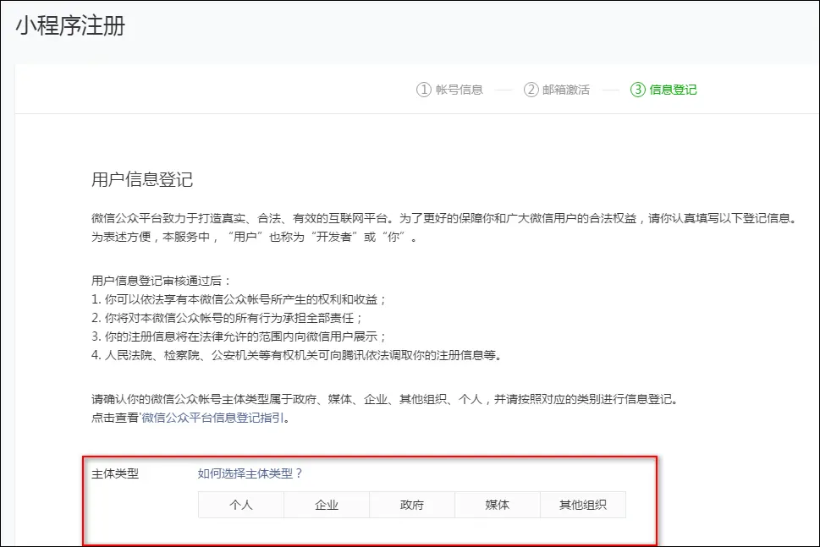Click list item 2 about 承担全部责任

227,318
